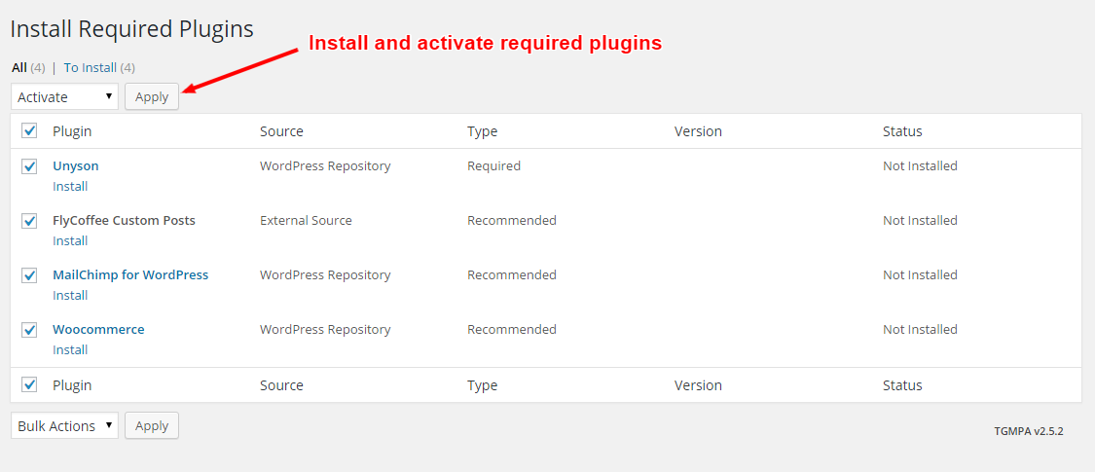Uncheck the FlyCoffee Custom Posts checkbox
This screenshot has width=1095, height=472.
29,221
